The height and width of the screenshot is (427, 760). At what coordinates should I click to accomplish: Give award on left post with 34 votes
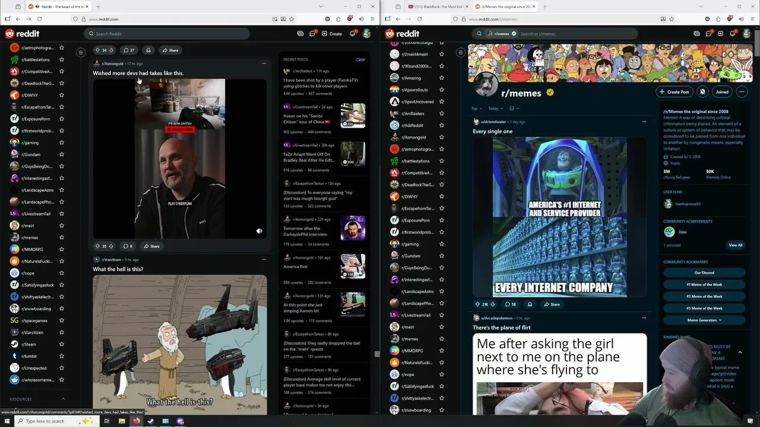(148, 50)
